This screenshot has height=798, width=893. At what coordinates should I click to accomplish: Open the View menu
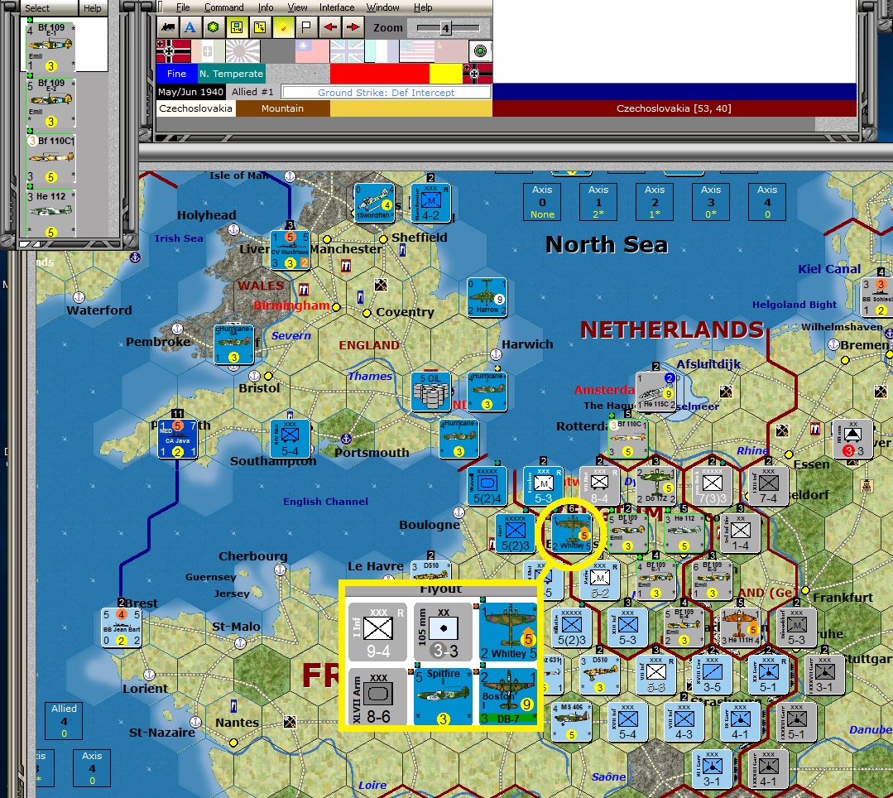(297, 7)
